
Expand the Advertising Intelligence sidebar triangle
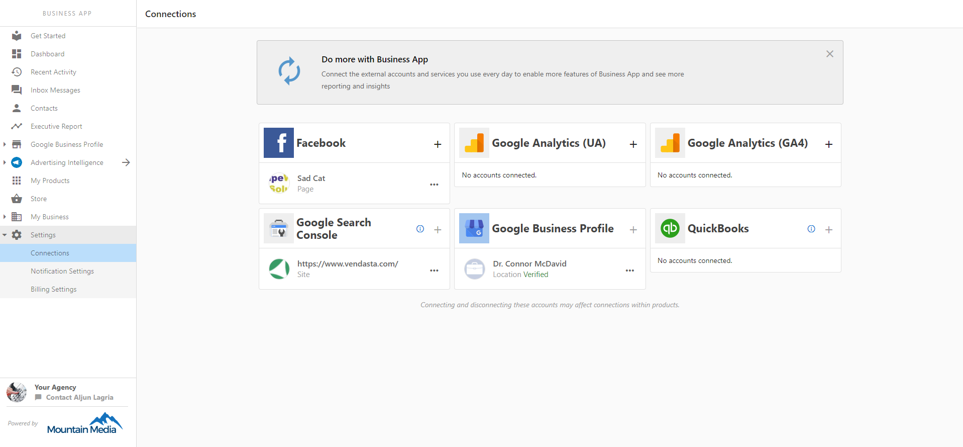coord(5,162)
